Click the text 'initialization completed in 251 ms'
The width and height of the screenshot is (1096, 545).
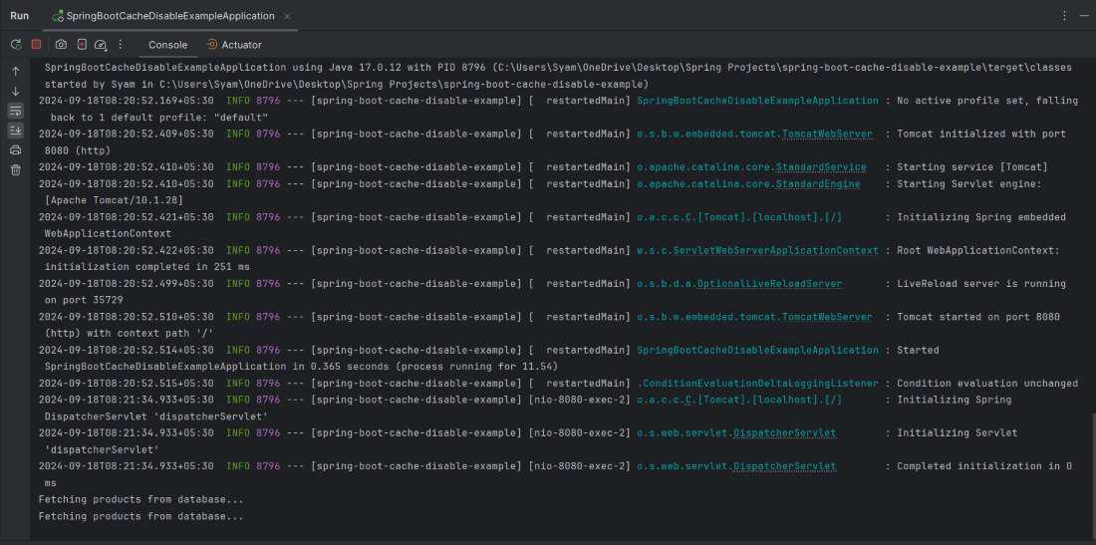(x=147, y=267)
